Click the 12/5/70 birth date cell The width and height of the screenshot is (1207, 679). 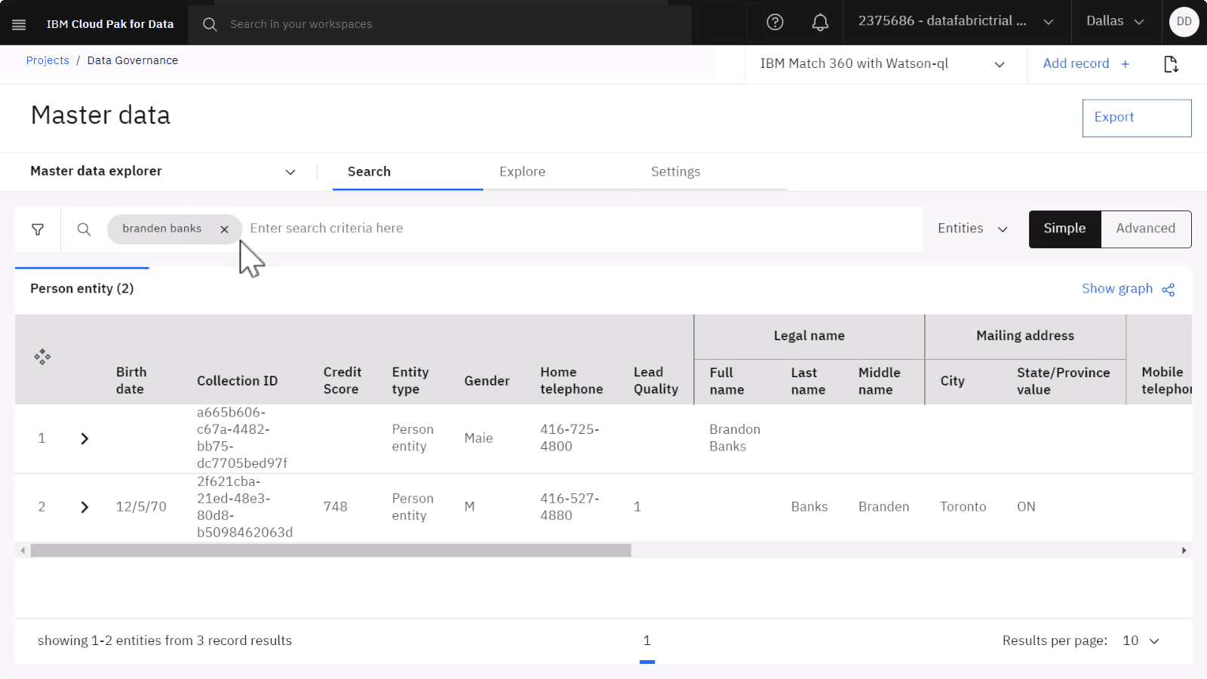point(141,507)
